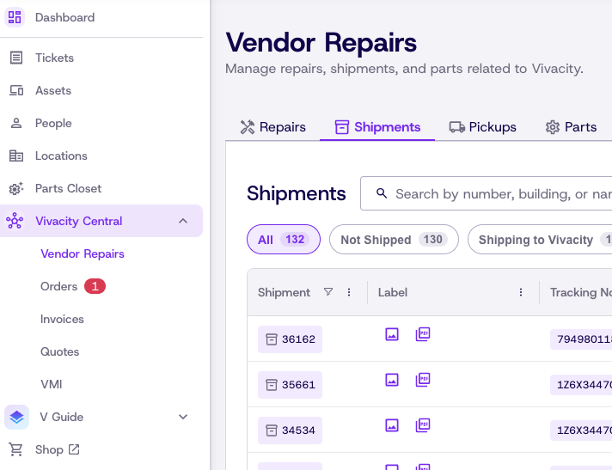Viewport: 612px width, 470px height.
Task: Open Orders in the sidebar
Action: [x=59, y=286]
